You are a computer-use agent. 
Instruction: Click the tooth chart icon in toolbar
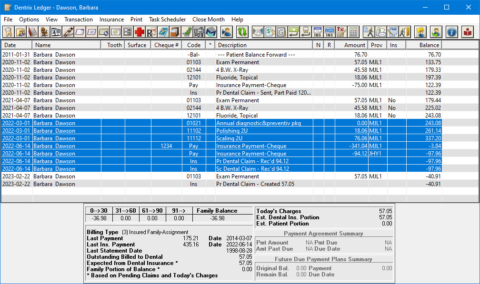coord(9,32)
